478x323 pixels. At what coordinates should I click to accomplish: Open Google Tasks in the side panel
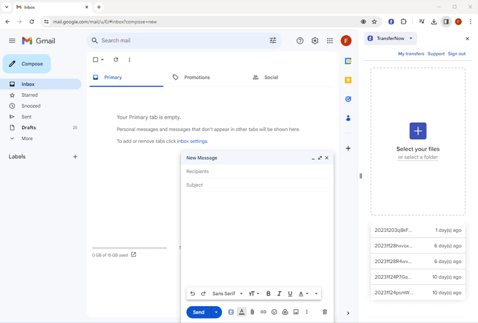click(348, 99)
